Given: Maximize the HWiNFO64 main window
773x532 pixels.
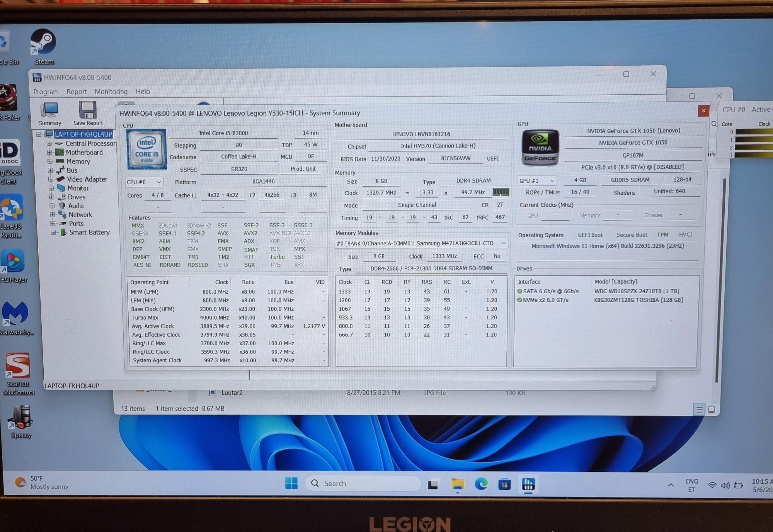Looking at the screenshot, I should [626, 74].
